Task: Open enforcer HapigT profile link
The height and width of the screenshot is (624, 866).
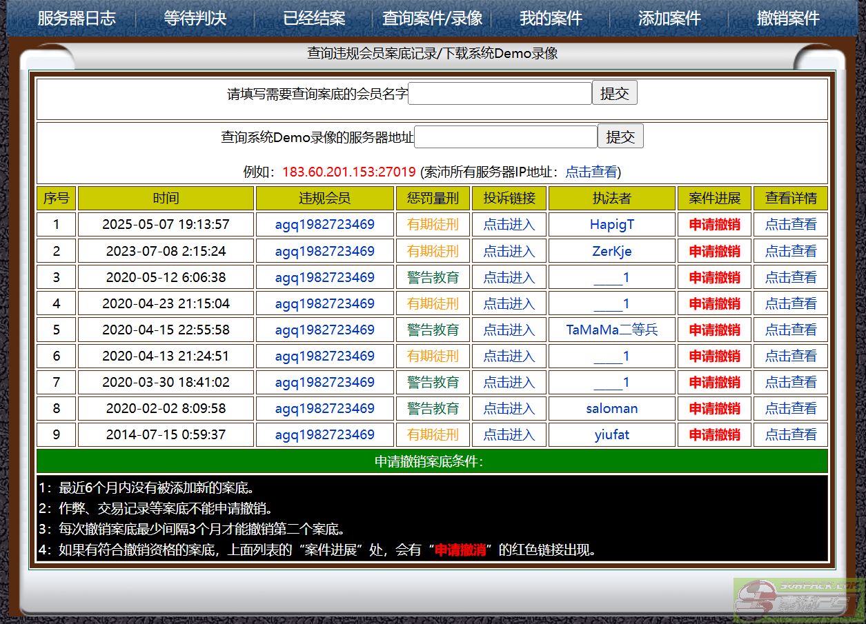Action: tap(611, 225)
